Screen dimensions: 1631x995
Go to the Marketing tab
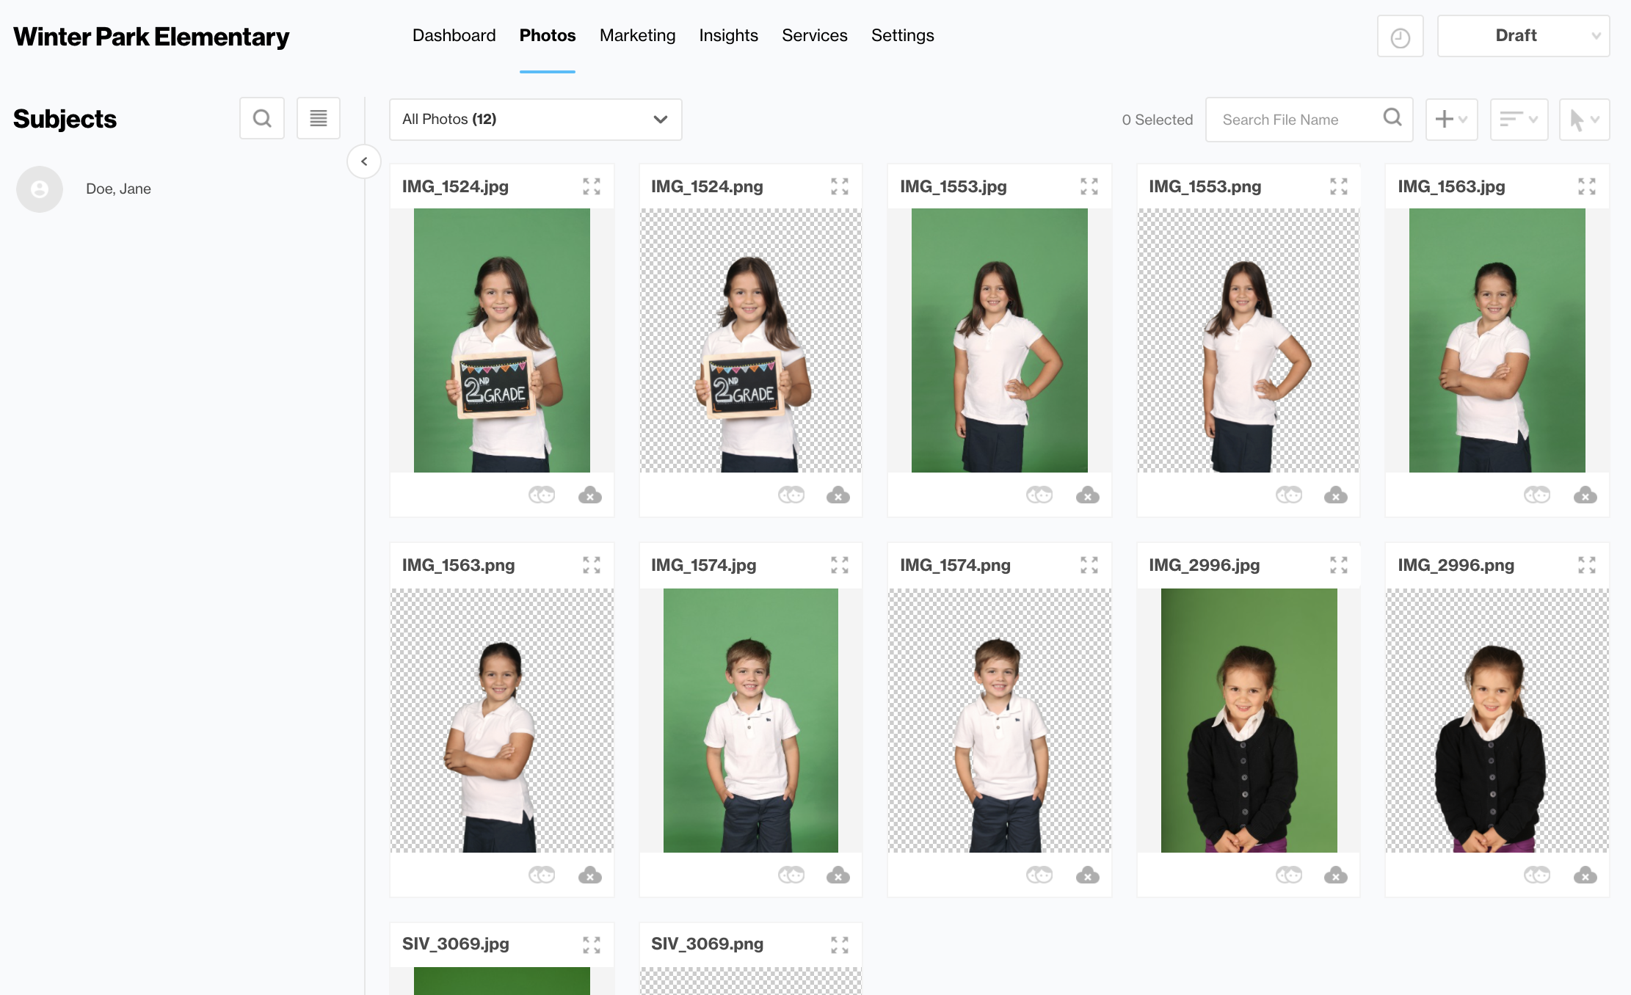[x=637, y=35]
